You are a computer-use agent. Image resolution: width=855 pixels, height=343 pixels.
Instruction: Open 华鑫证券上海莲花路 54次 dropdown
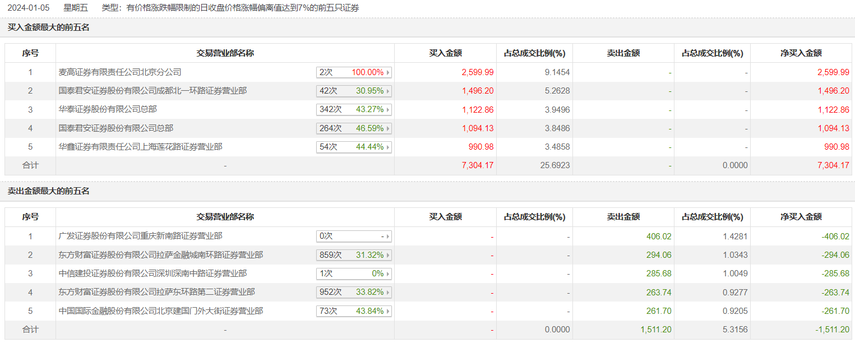[x=354, y=147]
